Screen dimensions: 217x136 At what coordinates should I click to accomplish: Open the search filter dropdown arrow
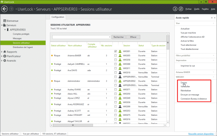pyautogui.click(x=110, y=37)
